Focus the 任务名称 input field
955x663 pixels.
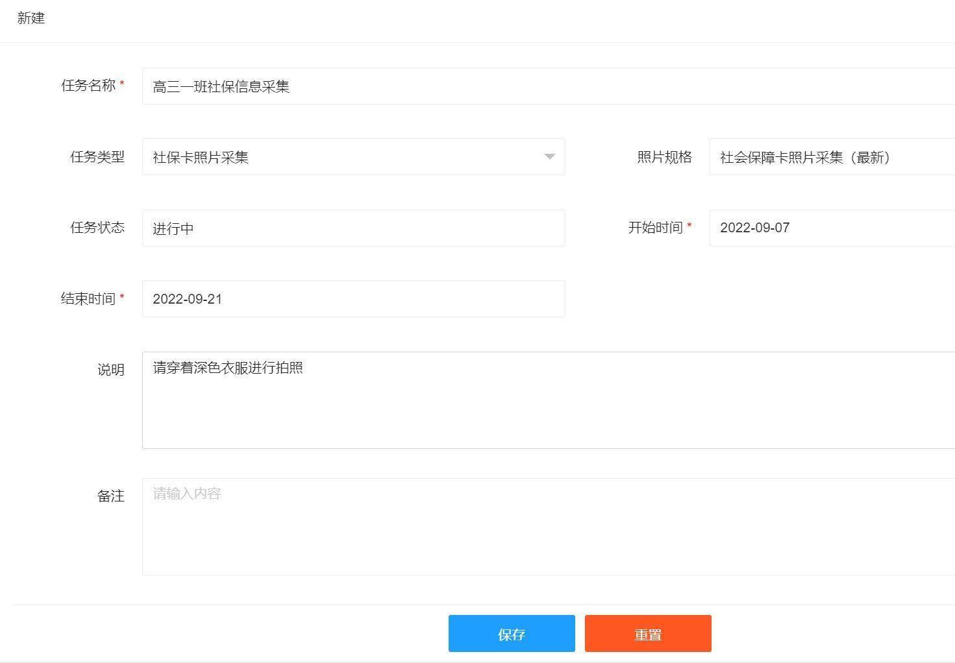coord(545,86)
